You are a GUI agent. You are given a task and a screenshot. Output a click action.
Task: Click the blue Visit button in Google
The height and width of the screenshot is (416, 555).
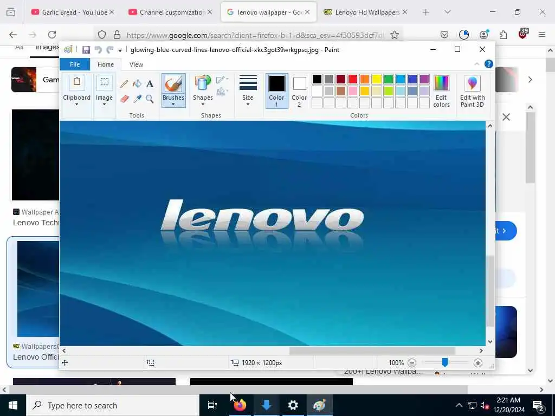[x=506, y=231]
